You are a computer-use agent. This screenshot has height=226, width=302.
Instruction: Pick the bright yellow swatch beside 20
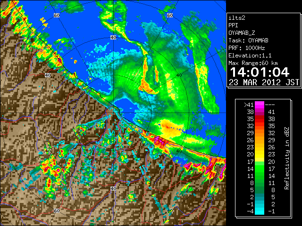260,154
